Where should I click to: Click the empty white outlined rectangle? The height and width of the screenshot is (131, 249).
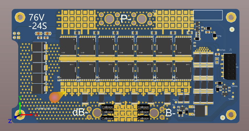[208, 15]
